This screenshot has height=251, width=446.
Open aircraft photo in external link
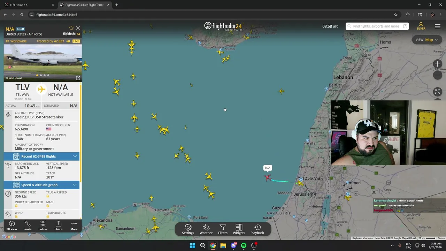click(78, 78)
